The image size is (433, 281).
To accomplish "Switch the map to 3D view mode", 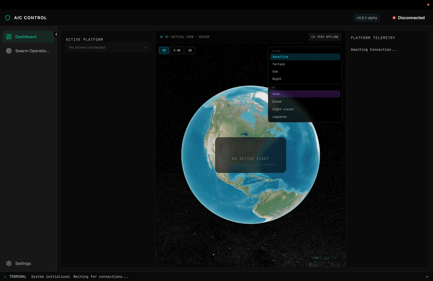I will [x=164, y=50].
